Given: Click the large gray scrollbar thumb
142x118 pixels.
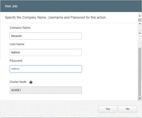Looking at the screenshot, I should click(x=140, y=72).
